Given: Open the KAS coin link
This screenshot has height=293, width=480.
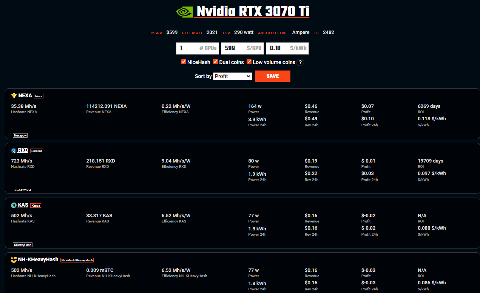Looking at the screenshot, I should tap(23, 205).
